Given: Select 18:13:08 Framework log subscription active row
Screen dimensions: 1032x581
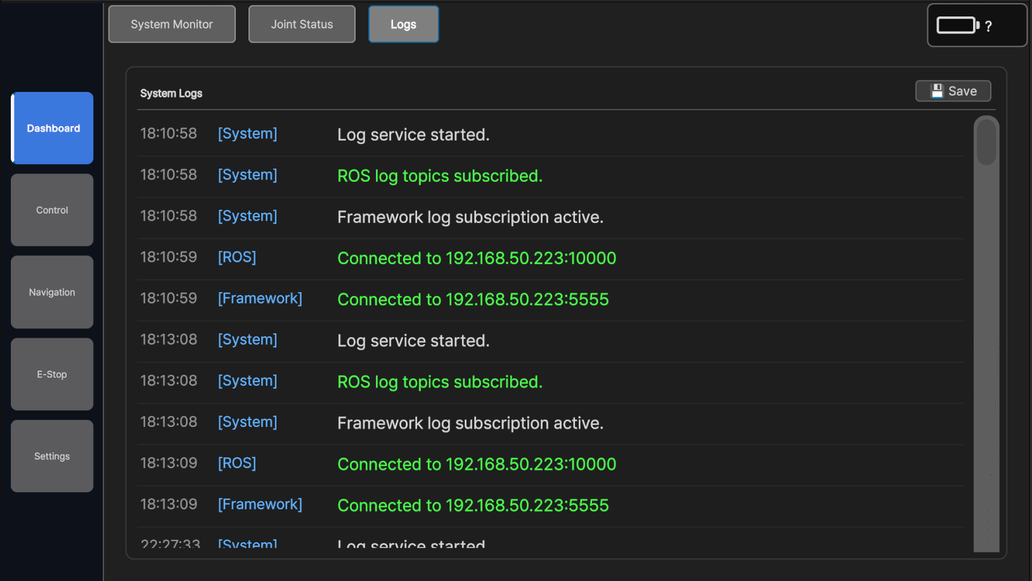Looking at the screenshot, I should tap(470, 423).
